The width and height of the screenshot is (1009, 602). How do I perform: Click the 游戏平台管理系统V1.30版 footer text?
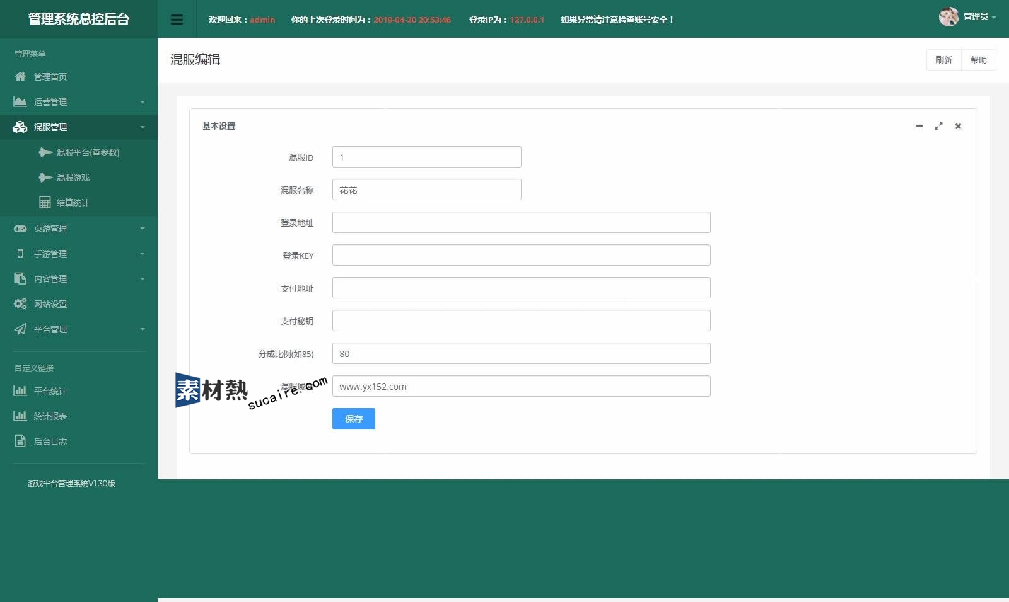(x=71, y=484)
